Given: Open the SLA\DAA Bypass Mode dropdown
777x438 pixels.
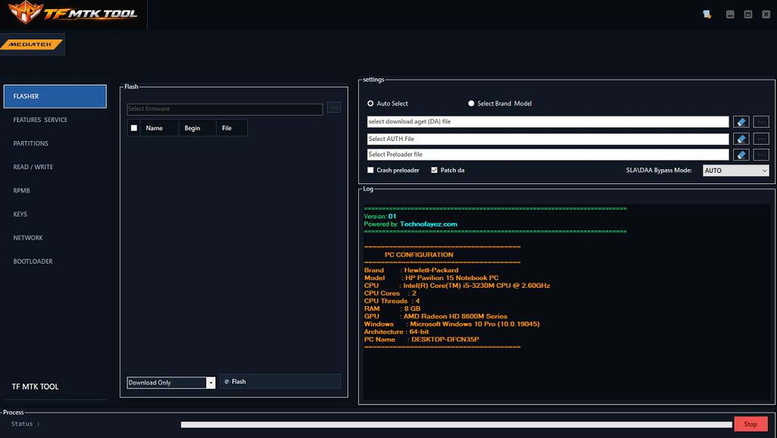Looking at the screenshot, I should point(736,171).
